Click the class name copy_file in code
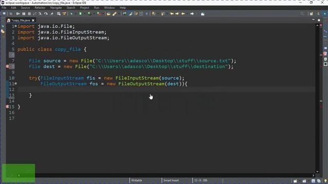The image size is (328, 184). pos(68,49)
